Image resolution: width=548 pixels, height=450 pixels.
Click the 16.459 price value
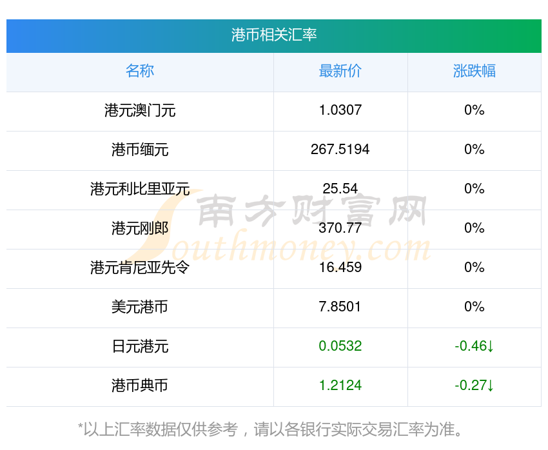[340, 268]
